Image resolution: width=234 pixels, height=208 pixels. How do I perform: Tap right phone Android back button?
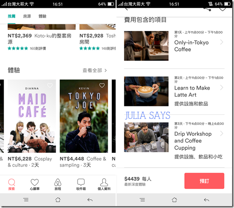(x=206, y=200)
